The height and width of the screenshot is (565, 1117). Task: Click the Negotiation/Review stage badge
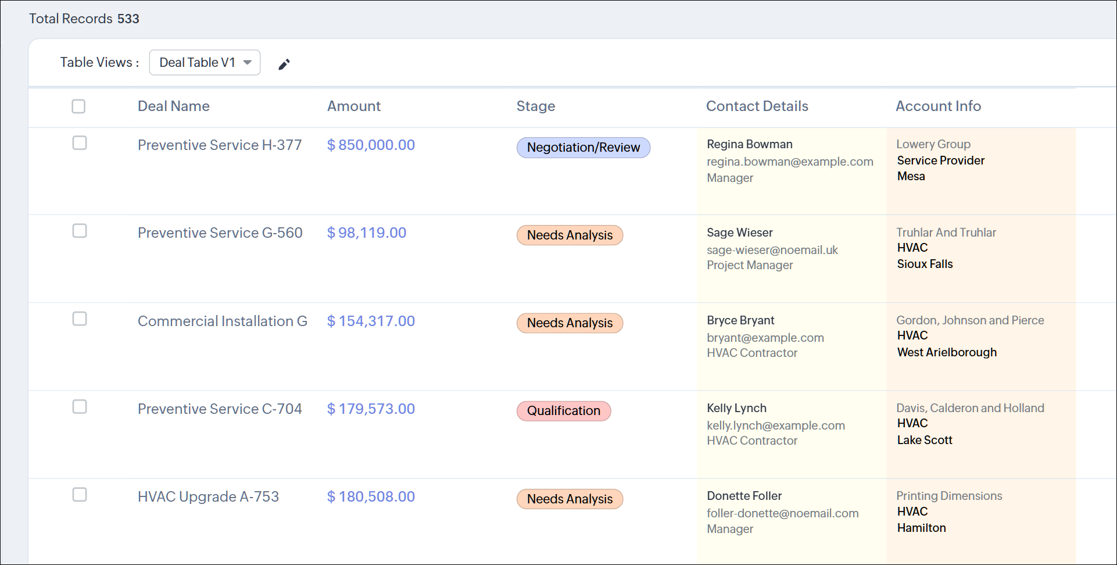click(583, 148)
